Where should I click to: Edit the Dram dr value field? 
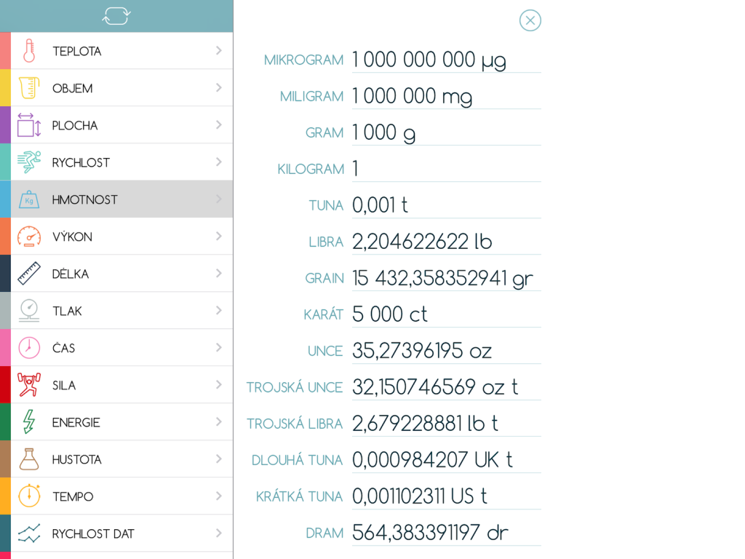click(446, 534)
